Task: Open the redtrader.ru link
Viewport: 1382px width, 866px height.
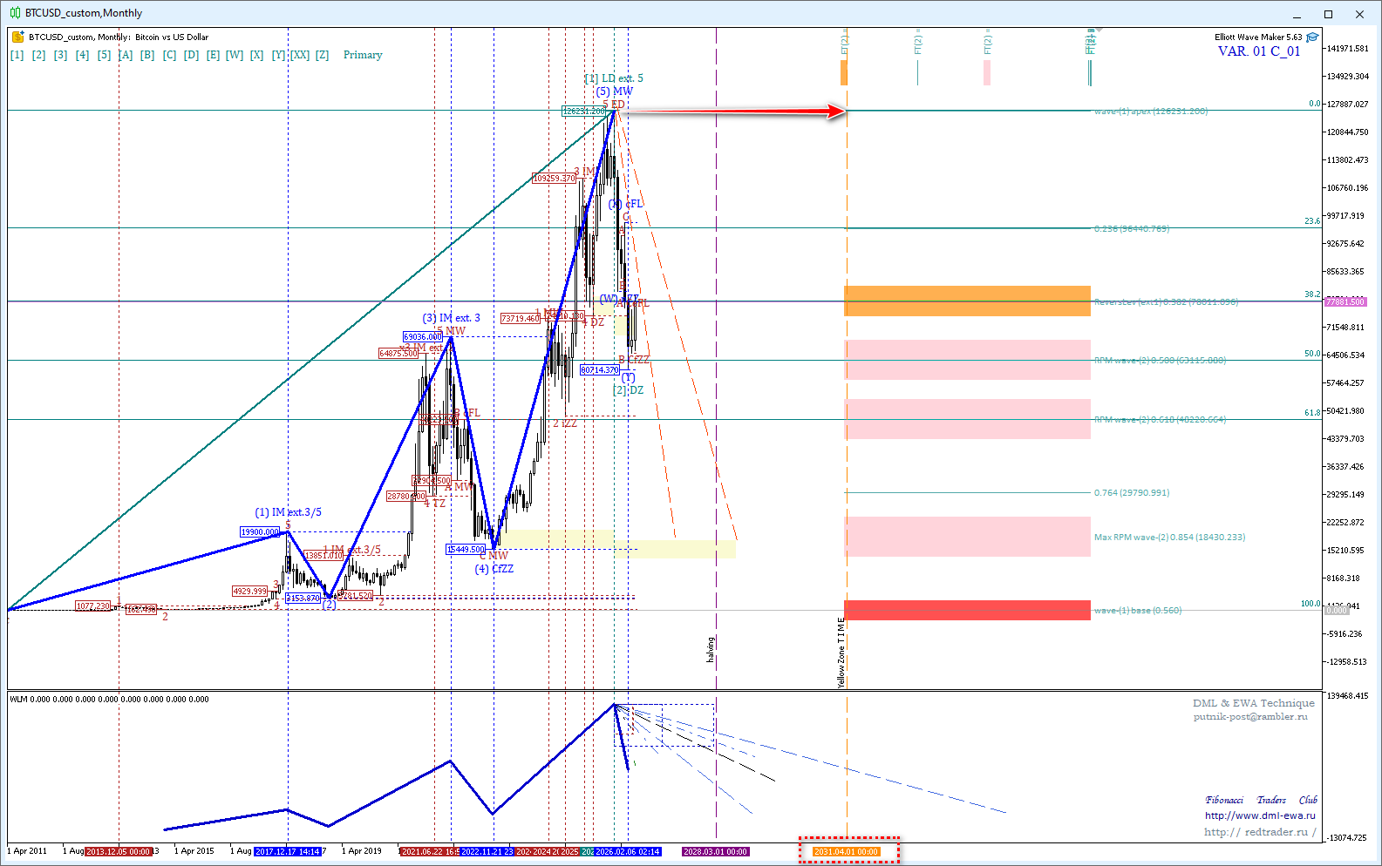Action: (1260, 832)
